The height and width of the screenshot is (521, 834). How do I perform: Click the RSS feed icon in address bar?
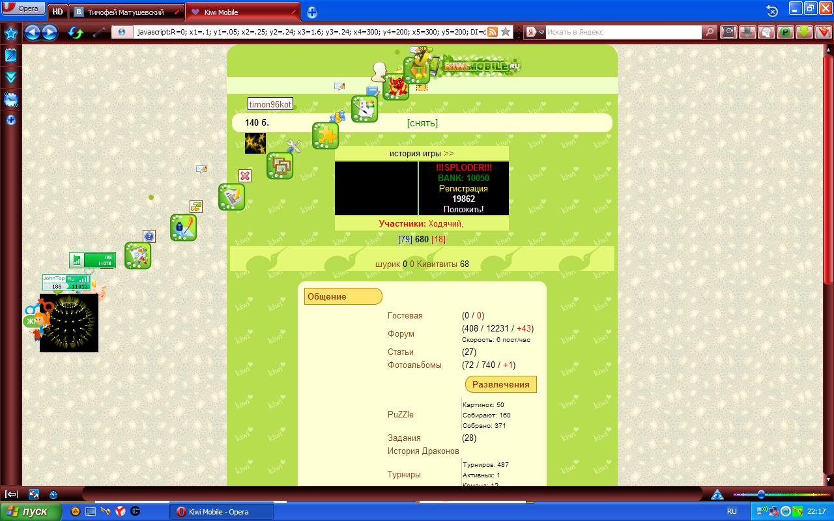493,32
